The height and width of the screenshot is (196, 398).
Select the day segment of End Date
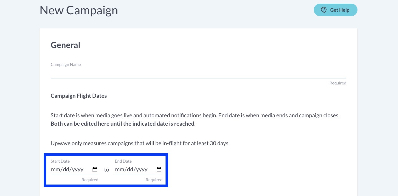pyautogui.click(x=130, y=170)
